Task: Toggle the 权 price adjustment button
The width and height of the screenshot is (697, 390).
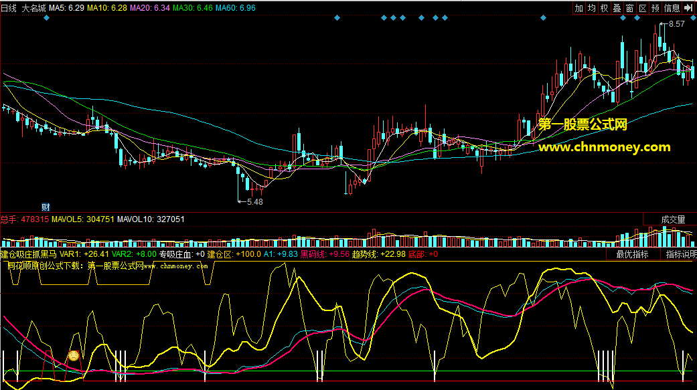Action: coord(604,8)
